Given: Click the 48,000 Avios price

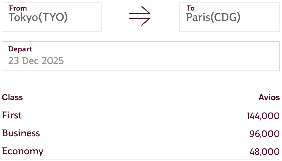Looking at the screenshot, I should pos(264,152).
